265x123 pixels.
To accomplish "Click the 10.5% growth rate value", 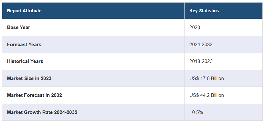I will [x=196, y=112].
